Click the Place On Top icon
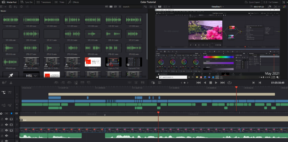Image resolution: width=288 pixels, height=142 pixels. click(82, 83)
